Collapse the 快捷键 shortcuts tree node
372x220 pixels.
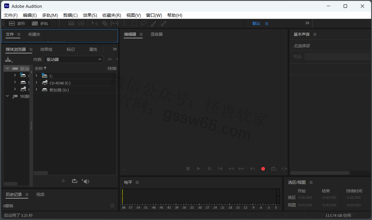coord(7,96)
